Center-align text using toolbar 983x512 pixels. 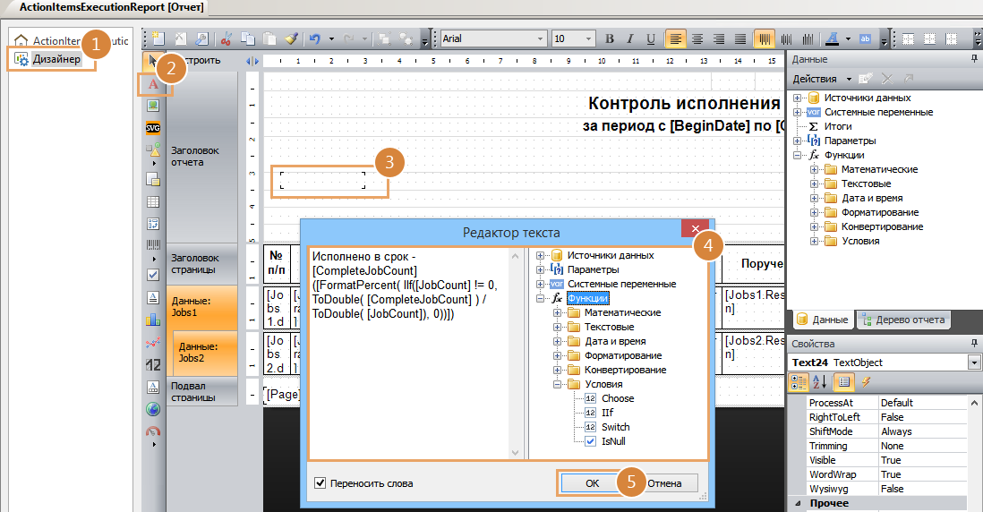click(697, 39)
